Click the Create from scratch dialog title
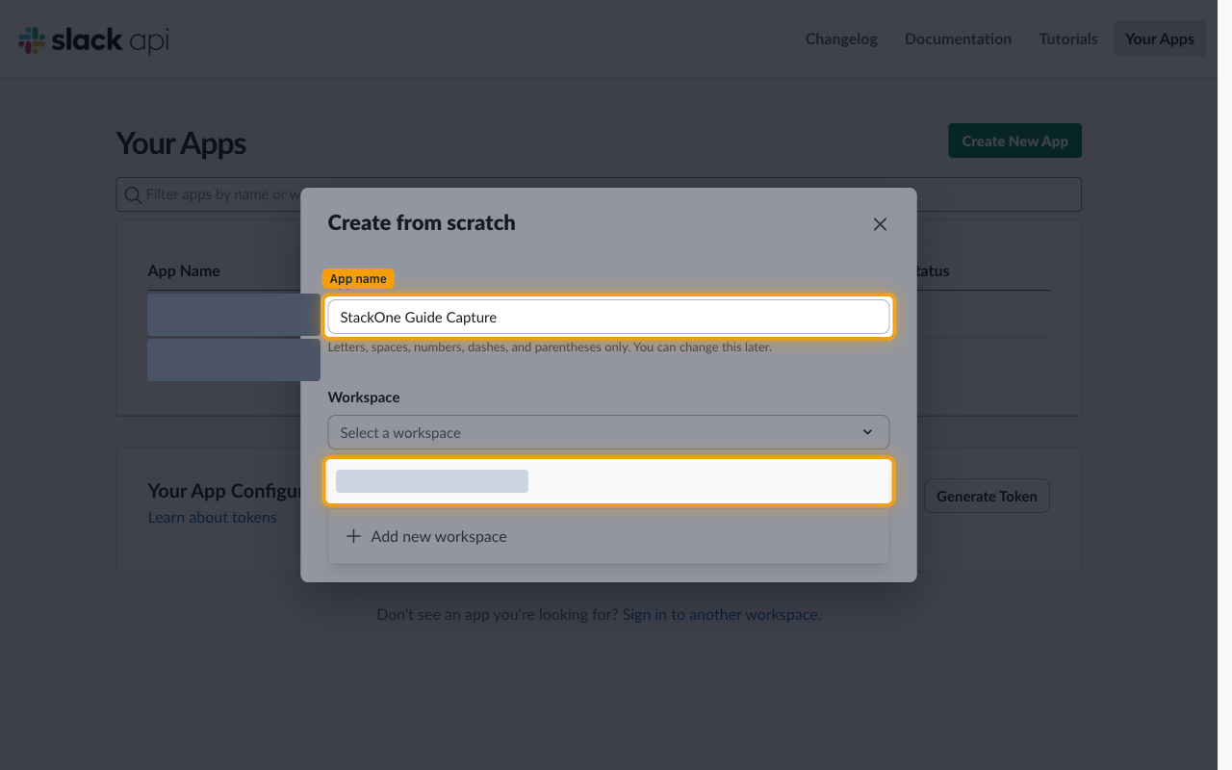1232x770 pixels. (422, 222)
